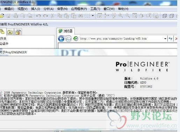
Task: Expand the address bar history dropdown
Action: tap(165, 39)
